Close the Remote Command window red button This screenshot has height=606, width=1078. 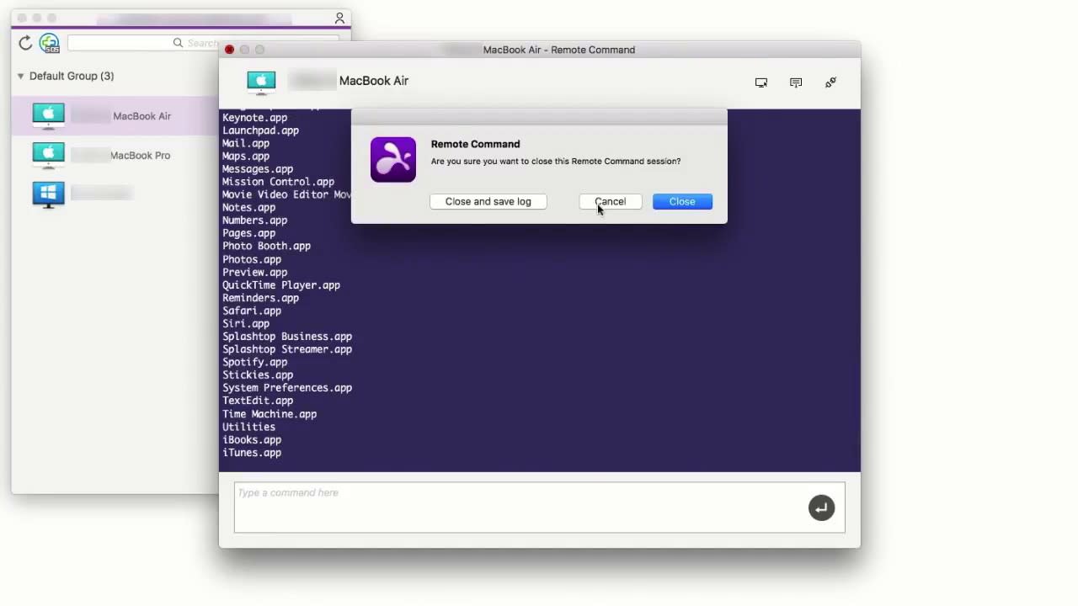click(229, 50)
